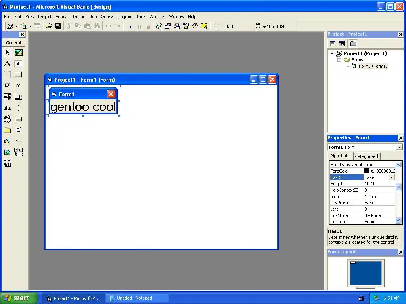Viewport: 406px width, 304px height.
Task: Click Form1 thumbnail in Form Layout monitor
Action: click(353, 263)
